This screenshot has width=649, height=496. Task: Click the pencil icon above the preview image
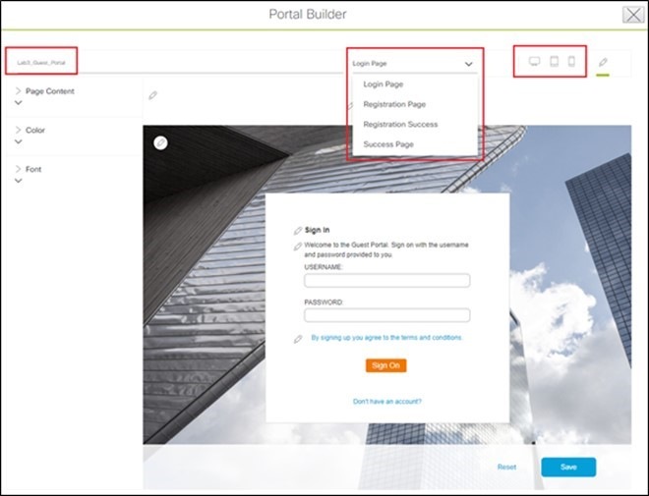pos(152,95)
